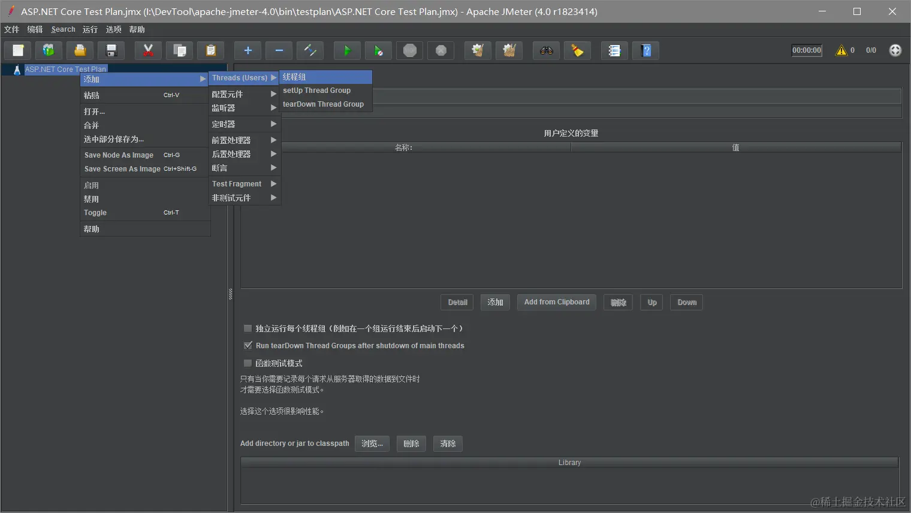Click the Paste clipboard icon
Screen dimensions: 911x513
[x=210, y=51]
